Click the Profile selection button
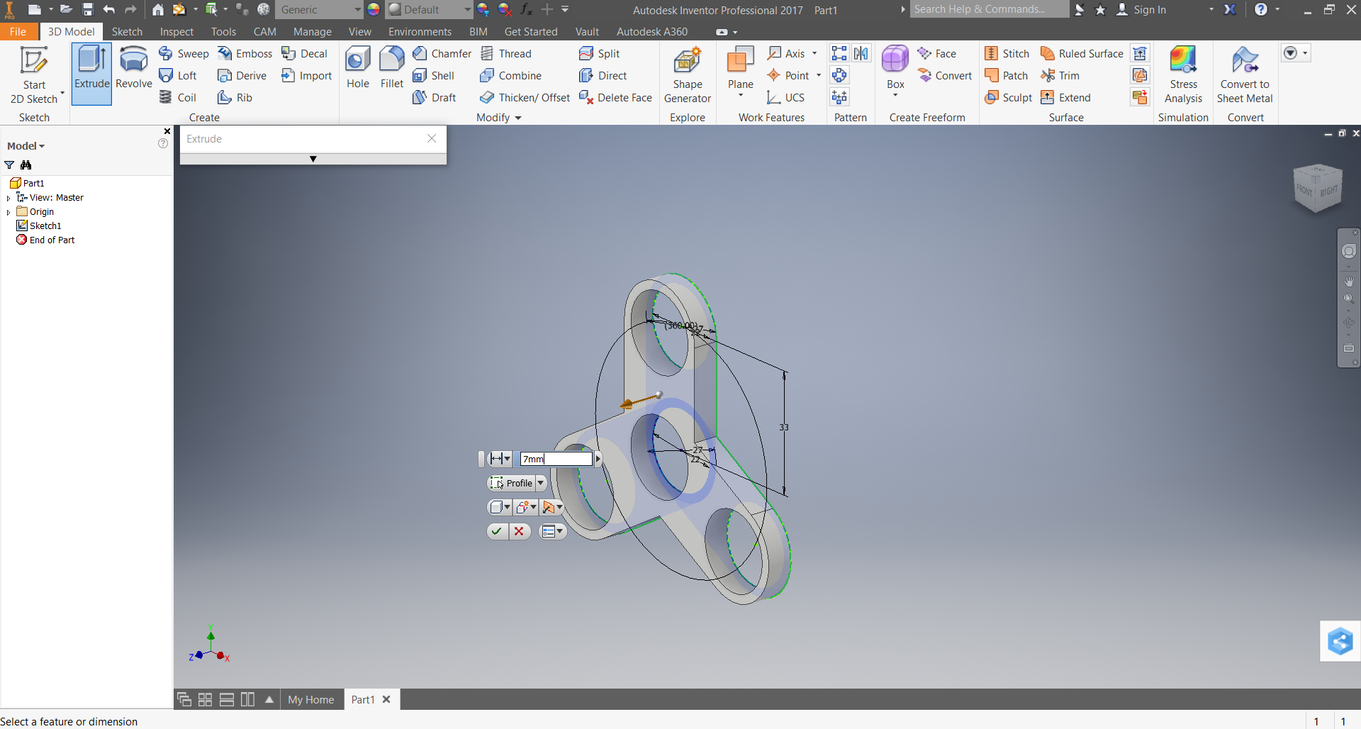The image size is (1361, 729). click(511, 483)
